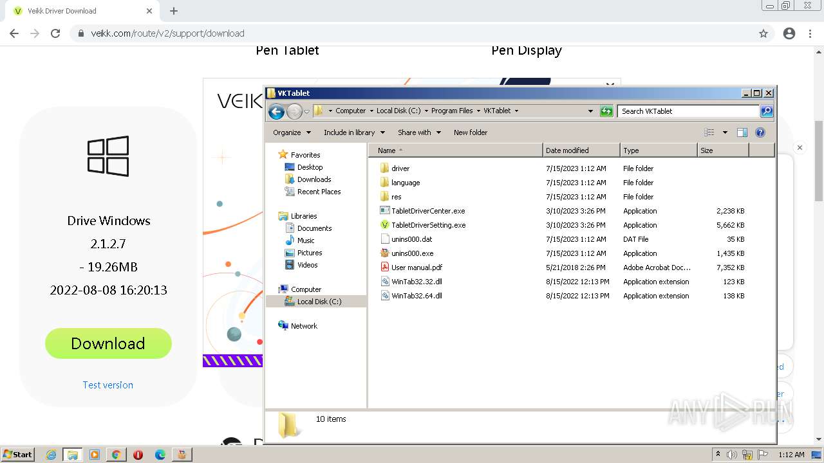
Task: Open Internet Explorer from the taskbar
Action: 51,455
